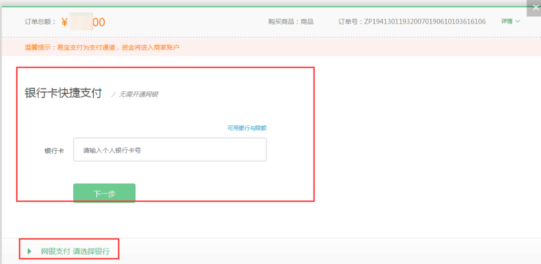Click the 银行卡 field label
The image size is (541, 264).
[54, 151]
